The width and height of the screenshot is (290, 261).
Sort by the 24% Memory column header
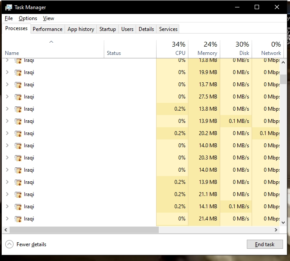204,49
